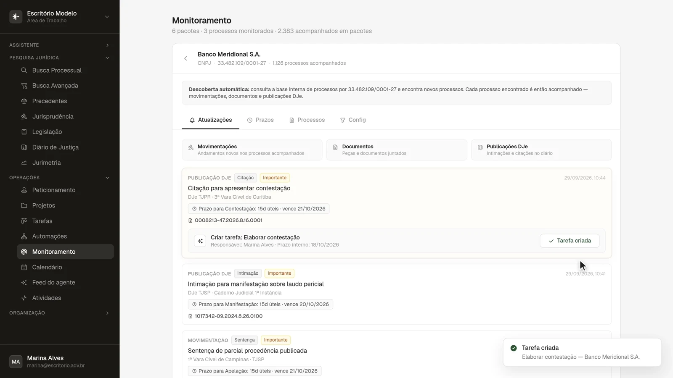The width and height of the screenshot is (673, 378).
Task: Open Marina Alves user profile
Action: tap(59, 362)
